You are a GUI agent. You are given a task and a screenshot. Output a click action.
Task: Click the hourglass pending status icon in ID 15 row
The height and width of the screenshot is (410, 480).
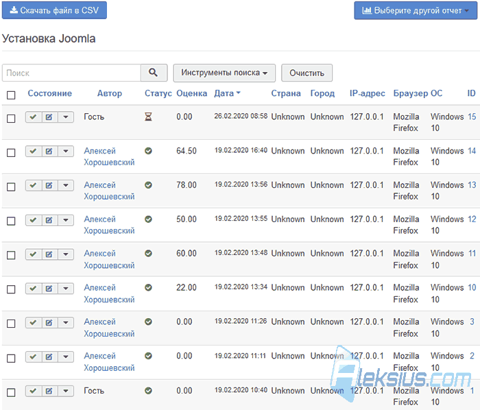tap(148, 117)
